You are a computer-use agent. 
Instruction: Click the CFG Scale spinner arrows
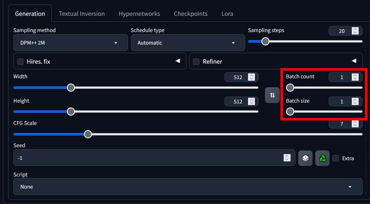coord(355,124)
